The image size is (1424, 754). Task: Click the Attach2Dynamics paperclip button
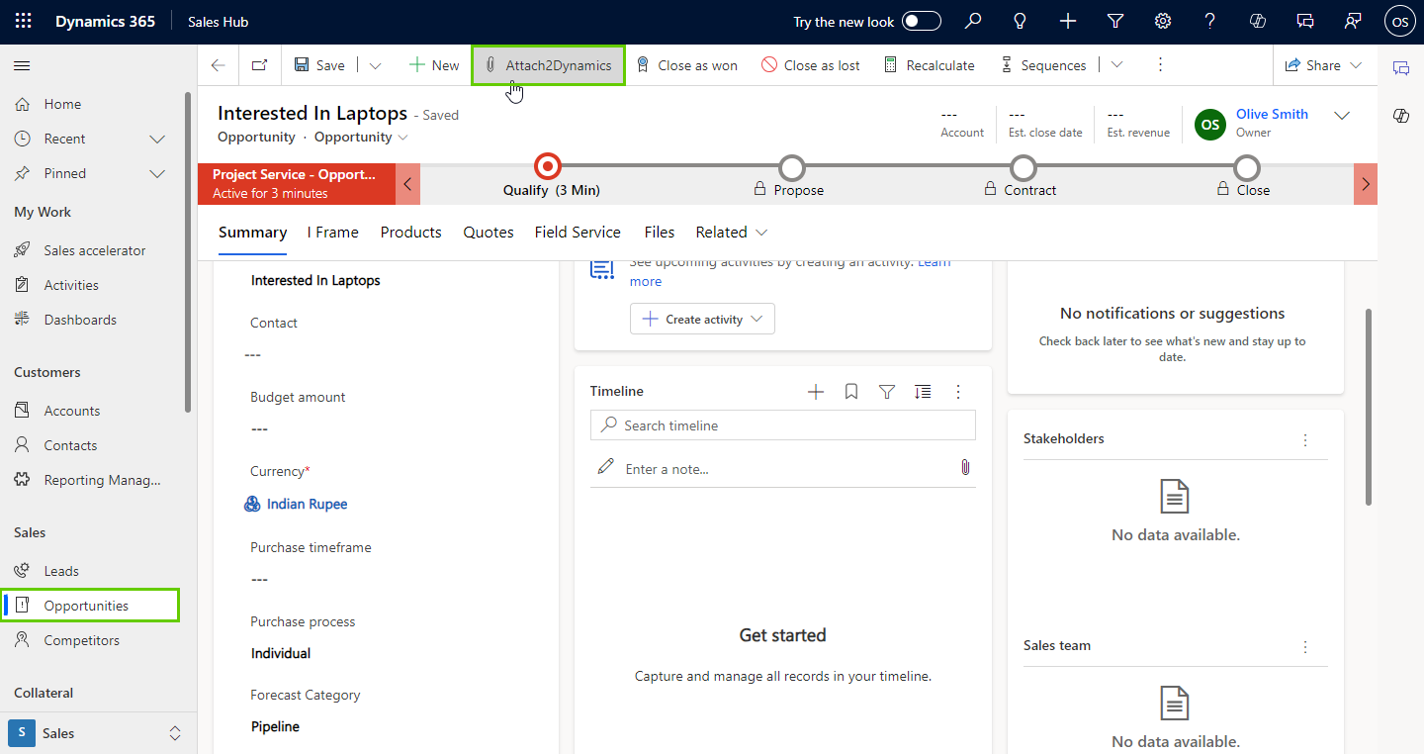click(x=549, y=65)
